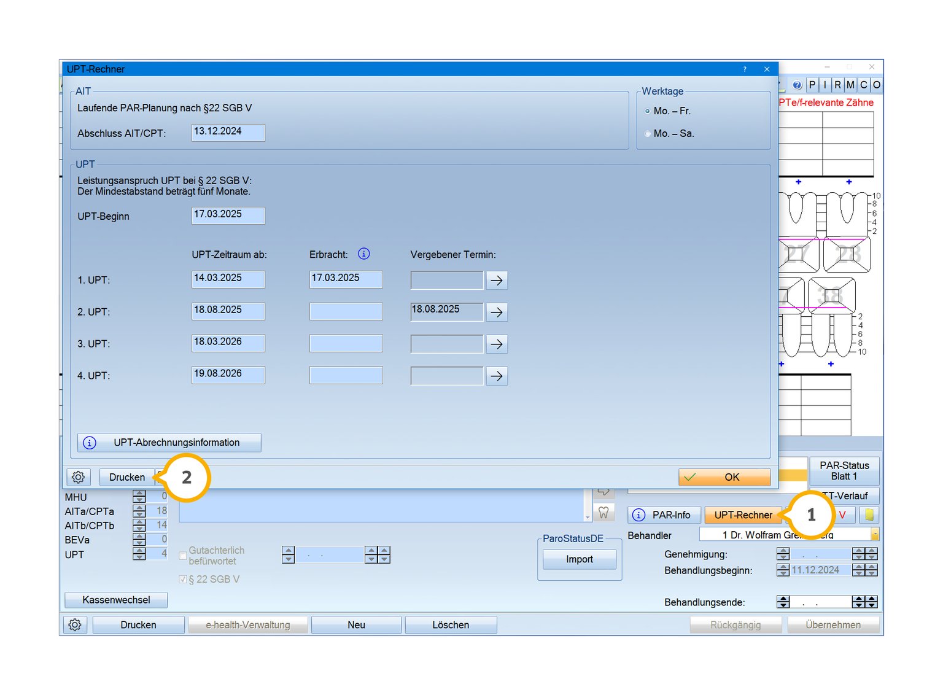Click blue help icon in main toolbar
Viewport: 943px width, 695px height.
tap(797, 85)
